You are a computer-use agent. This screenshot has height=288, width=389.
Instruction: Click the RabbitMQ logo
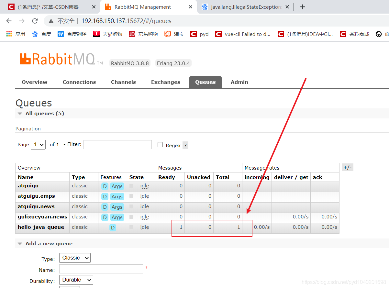[61, 59]
